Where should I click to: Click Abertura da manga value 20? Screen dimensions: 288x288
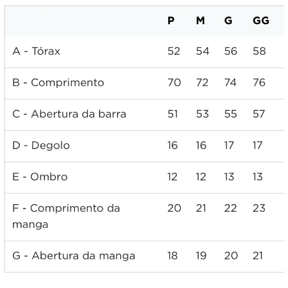231,256
